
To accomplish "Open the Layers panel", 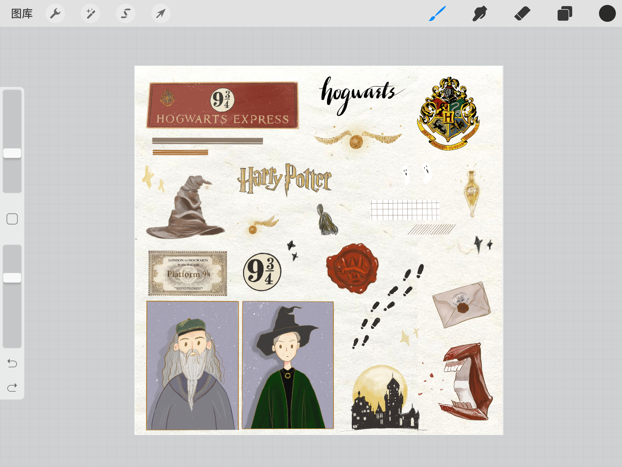I will click(565, 14).
